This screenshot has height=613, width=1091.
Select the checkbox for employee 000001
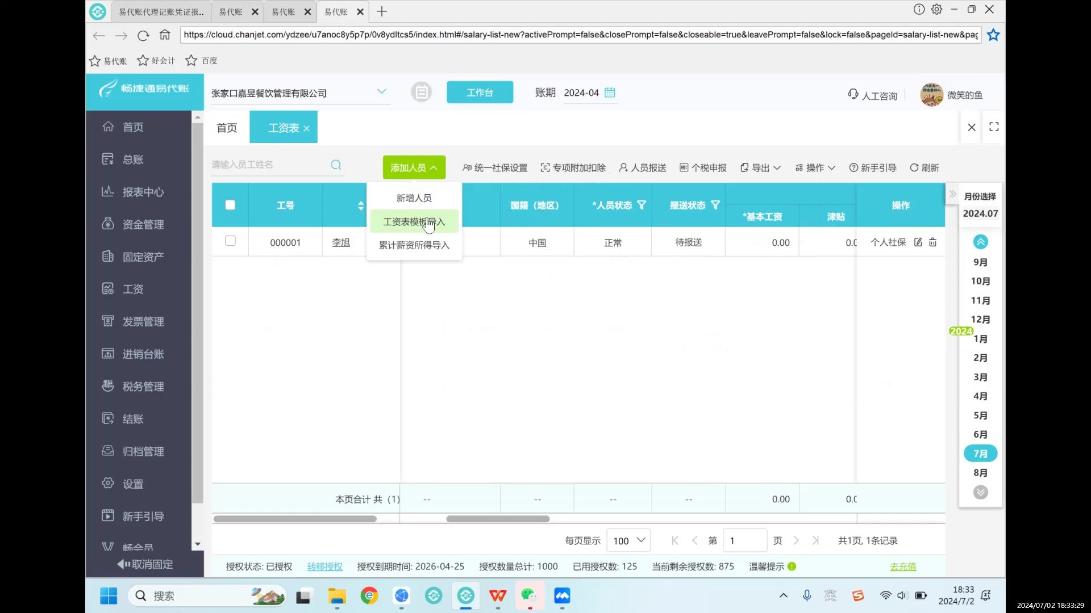pyautogui.click(x=230, y=241)
